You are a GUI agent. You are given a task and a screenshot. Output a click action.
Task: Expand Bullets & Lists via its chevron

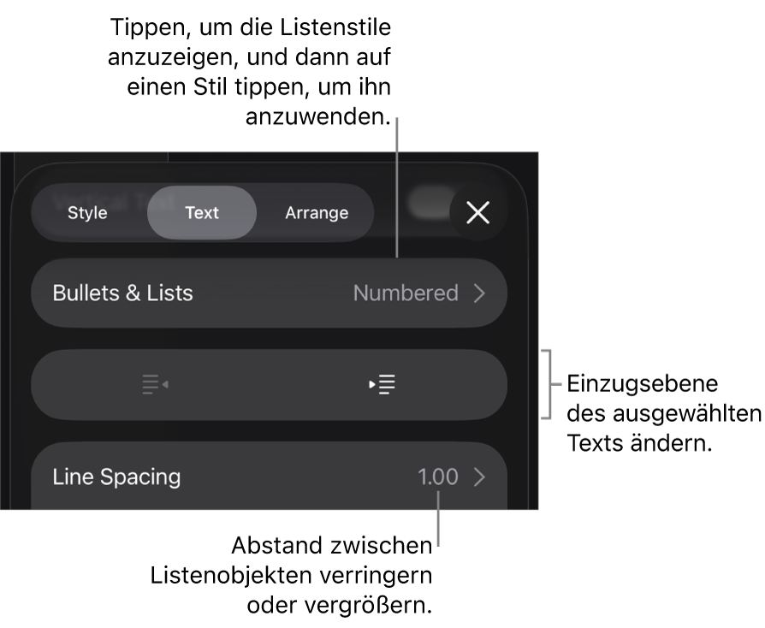click(479, 293)
